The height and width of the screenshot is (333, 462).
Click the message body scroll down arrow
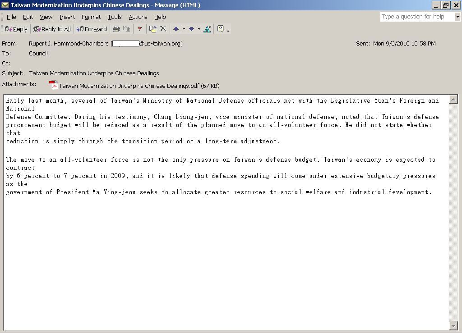point(453,325)
